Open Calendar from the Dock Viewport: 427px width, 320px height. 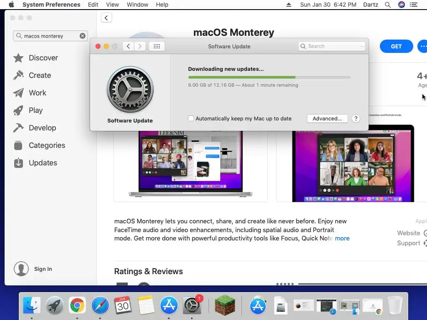[x=123, y=305]
